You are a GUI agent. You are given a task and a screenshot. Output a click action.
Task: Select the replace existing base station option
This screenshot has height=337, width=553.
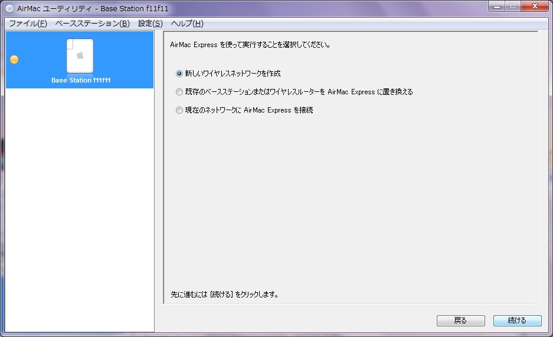click(x=179, y=92)
